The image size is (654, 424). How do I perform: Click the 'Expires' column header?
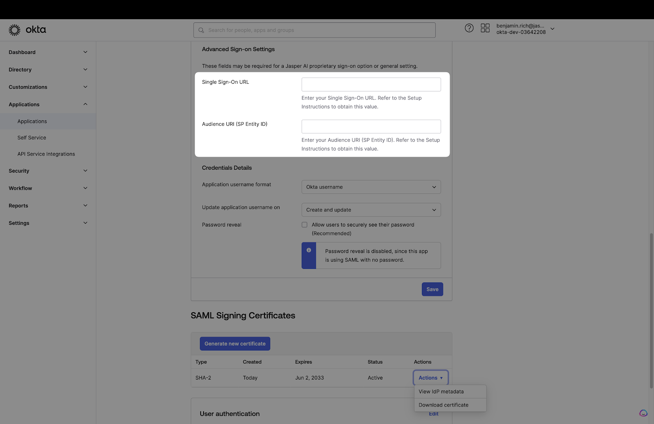coord(304,362)
